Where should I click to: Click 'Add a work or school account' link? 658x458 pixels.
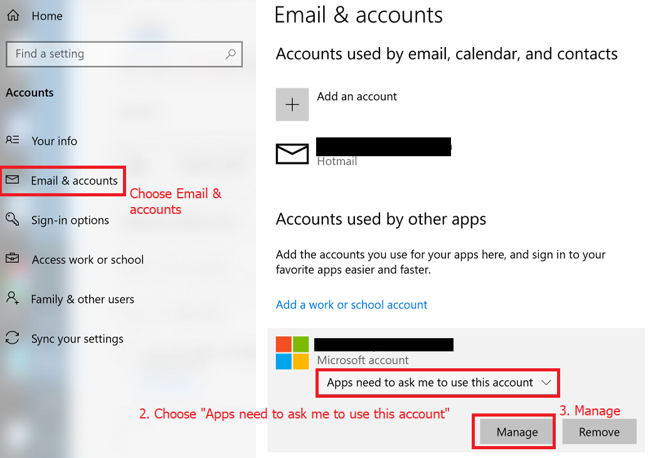(x=351, y=305)
